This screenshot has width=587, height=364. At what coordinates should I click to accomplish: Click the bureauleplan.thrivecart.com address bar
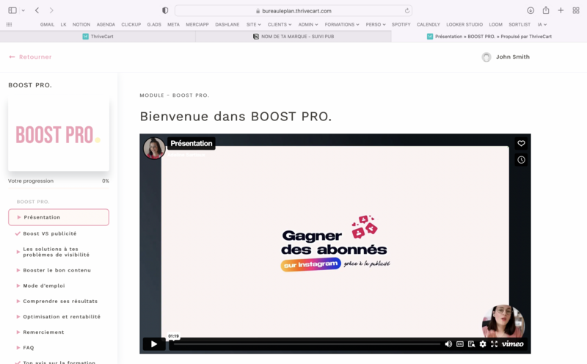pyautogui.click(x=293, y=11)
